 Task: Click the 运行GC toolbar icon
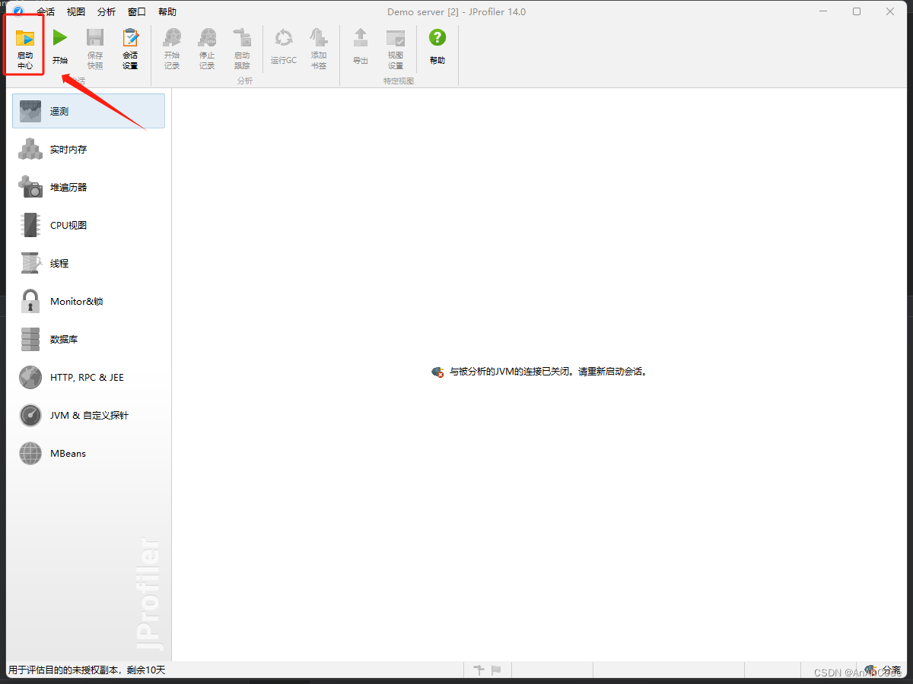tap(284, 48)
